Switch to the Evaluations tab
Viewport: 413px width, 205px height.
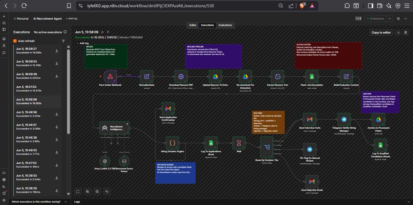point(225,25)
